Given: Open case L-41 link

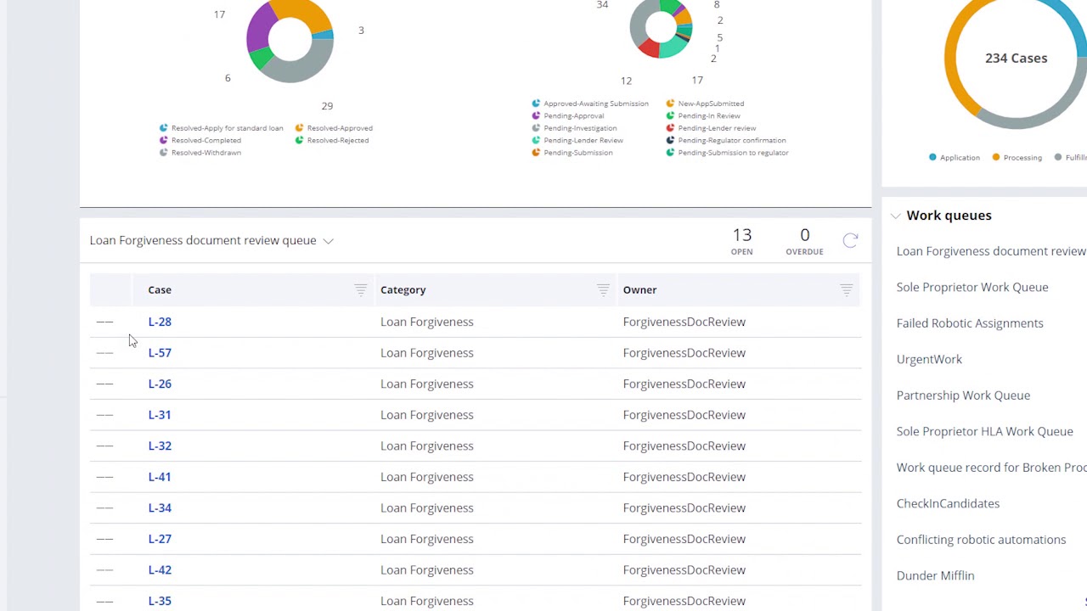Looking at the screenshot, I should [x=160, y=477].
